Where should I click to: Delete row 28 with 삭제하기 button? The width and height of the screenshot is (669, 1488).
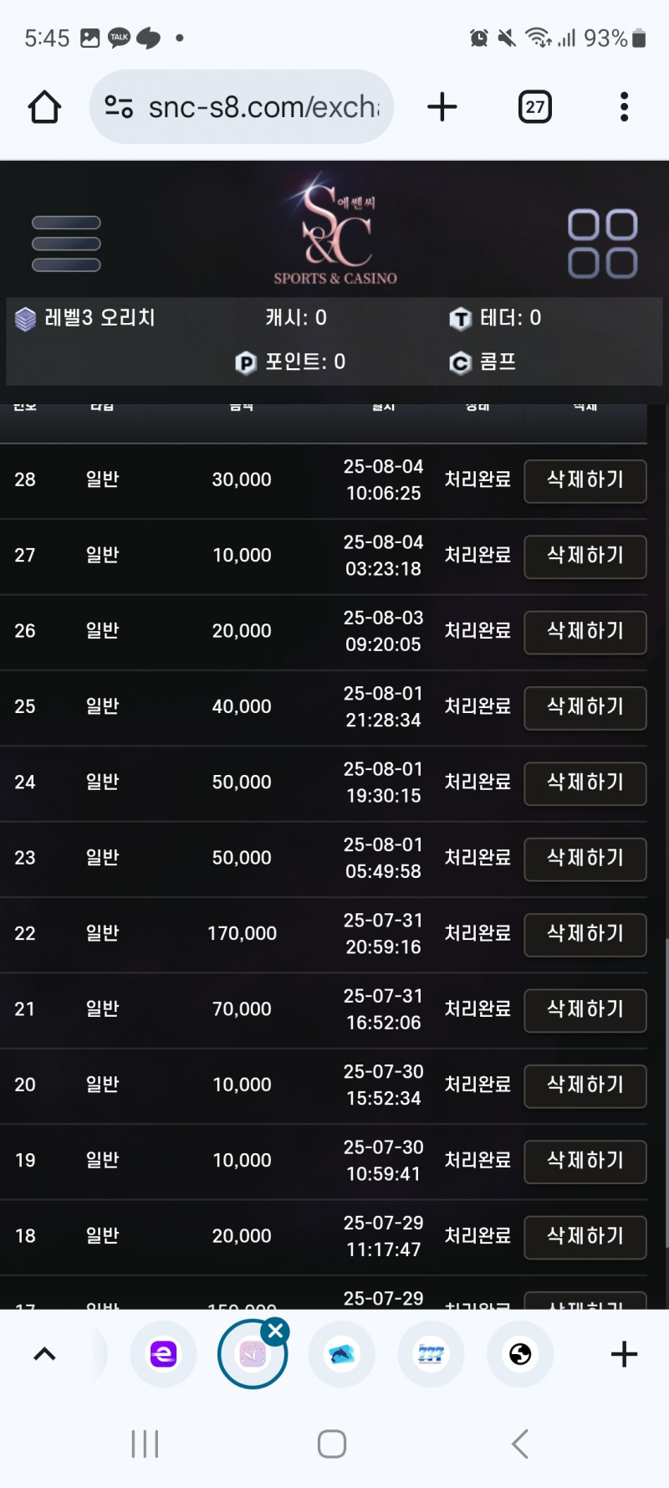[x=585, y=480]
